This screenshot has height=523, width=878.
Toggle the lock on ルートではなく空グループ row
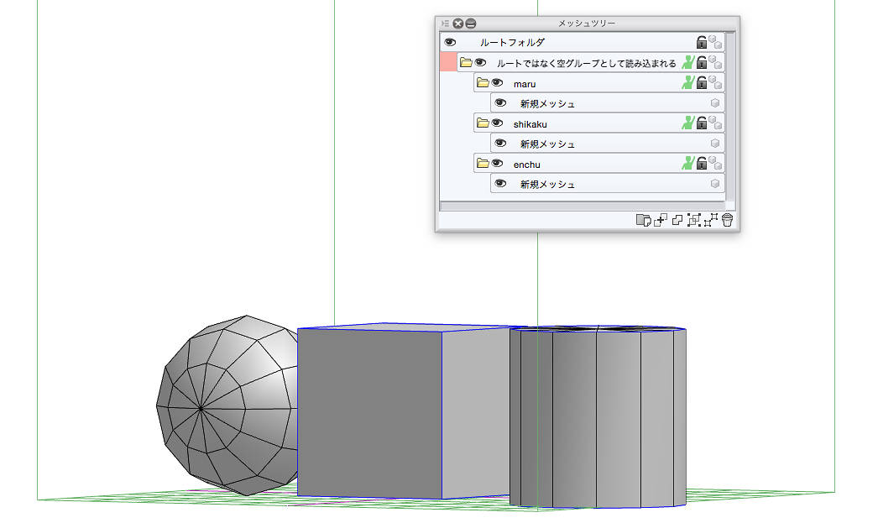tap(702, 62)
